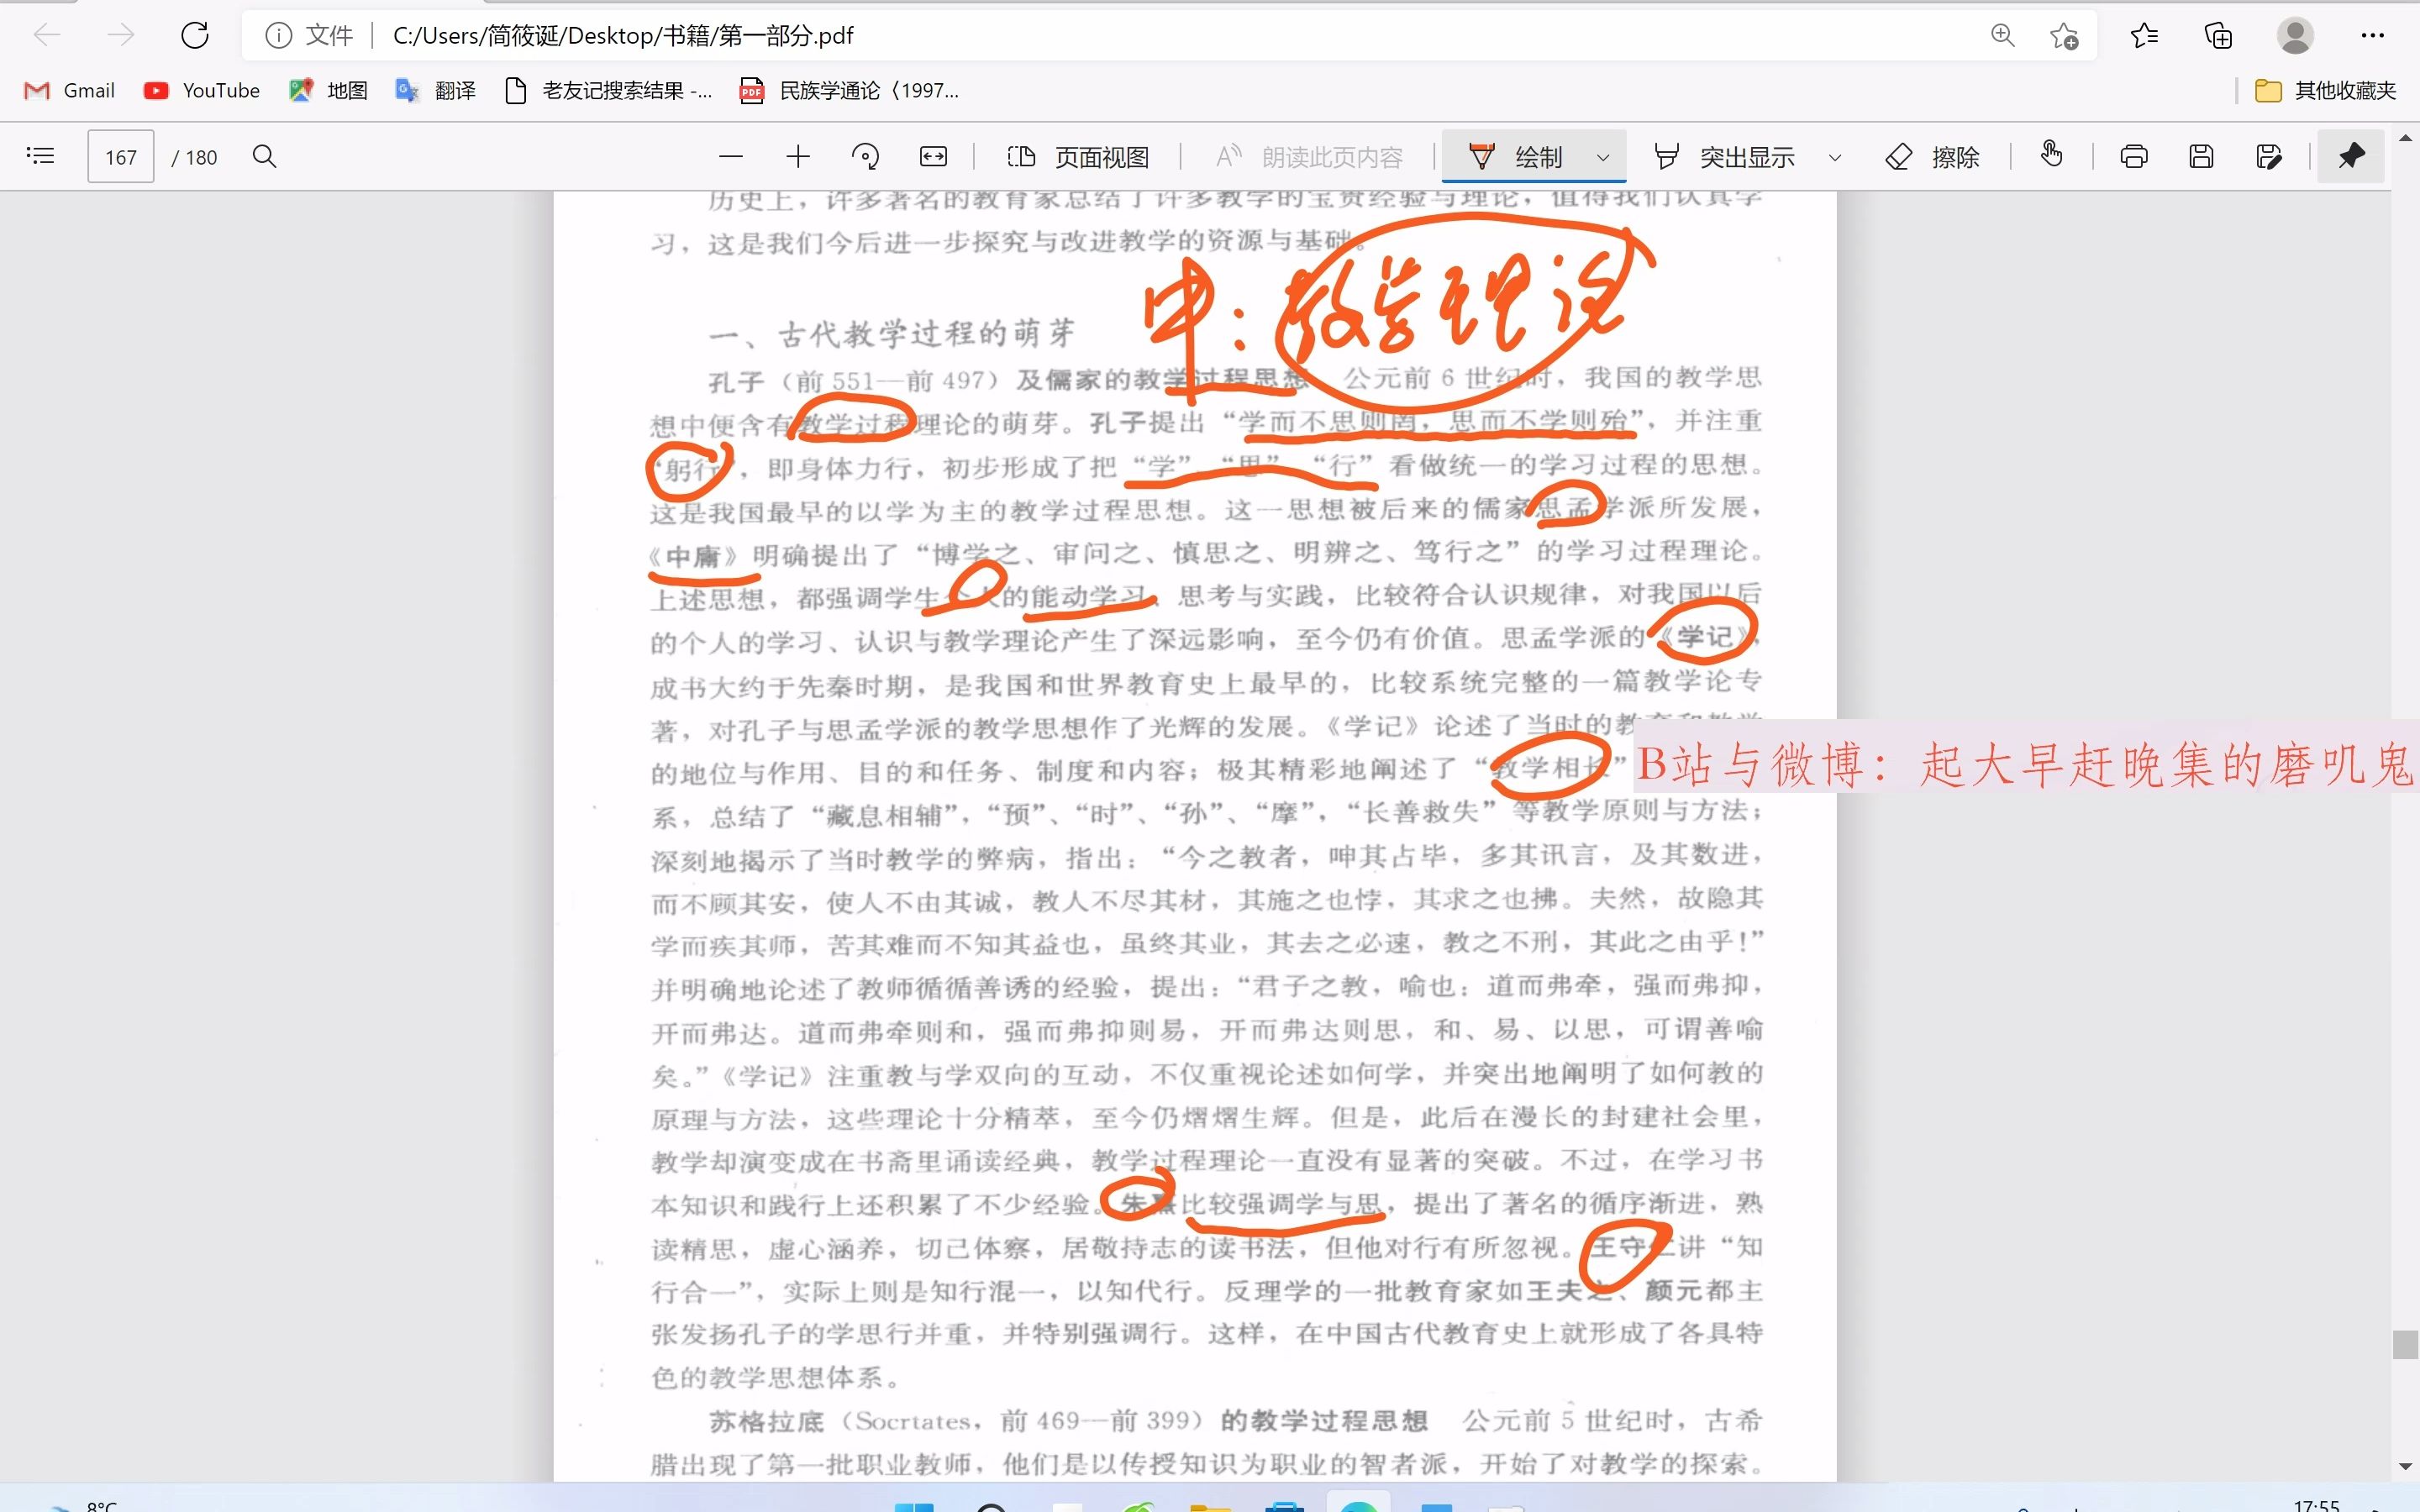The image size is (2420, 1512).
Task: Click the address bar file path
Action: (623, 36)
